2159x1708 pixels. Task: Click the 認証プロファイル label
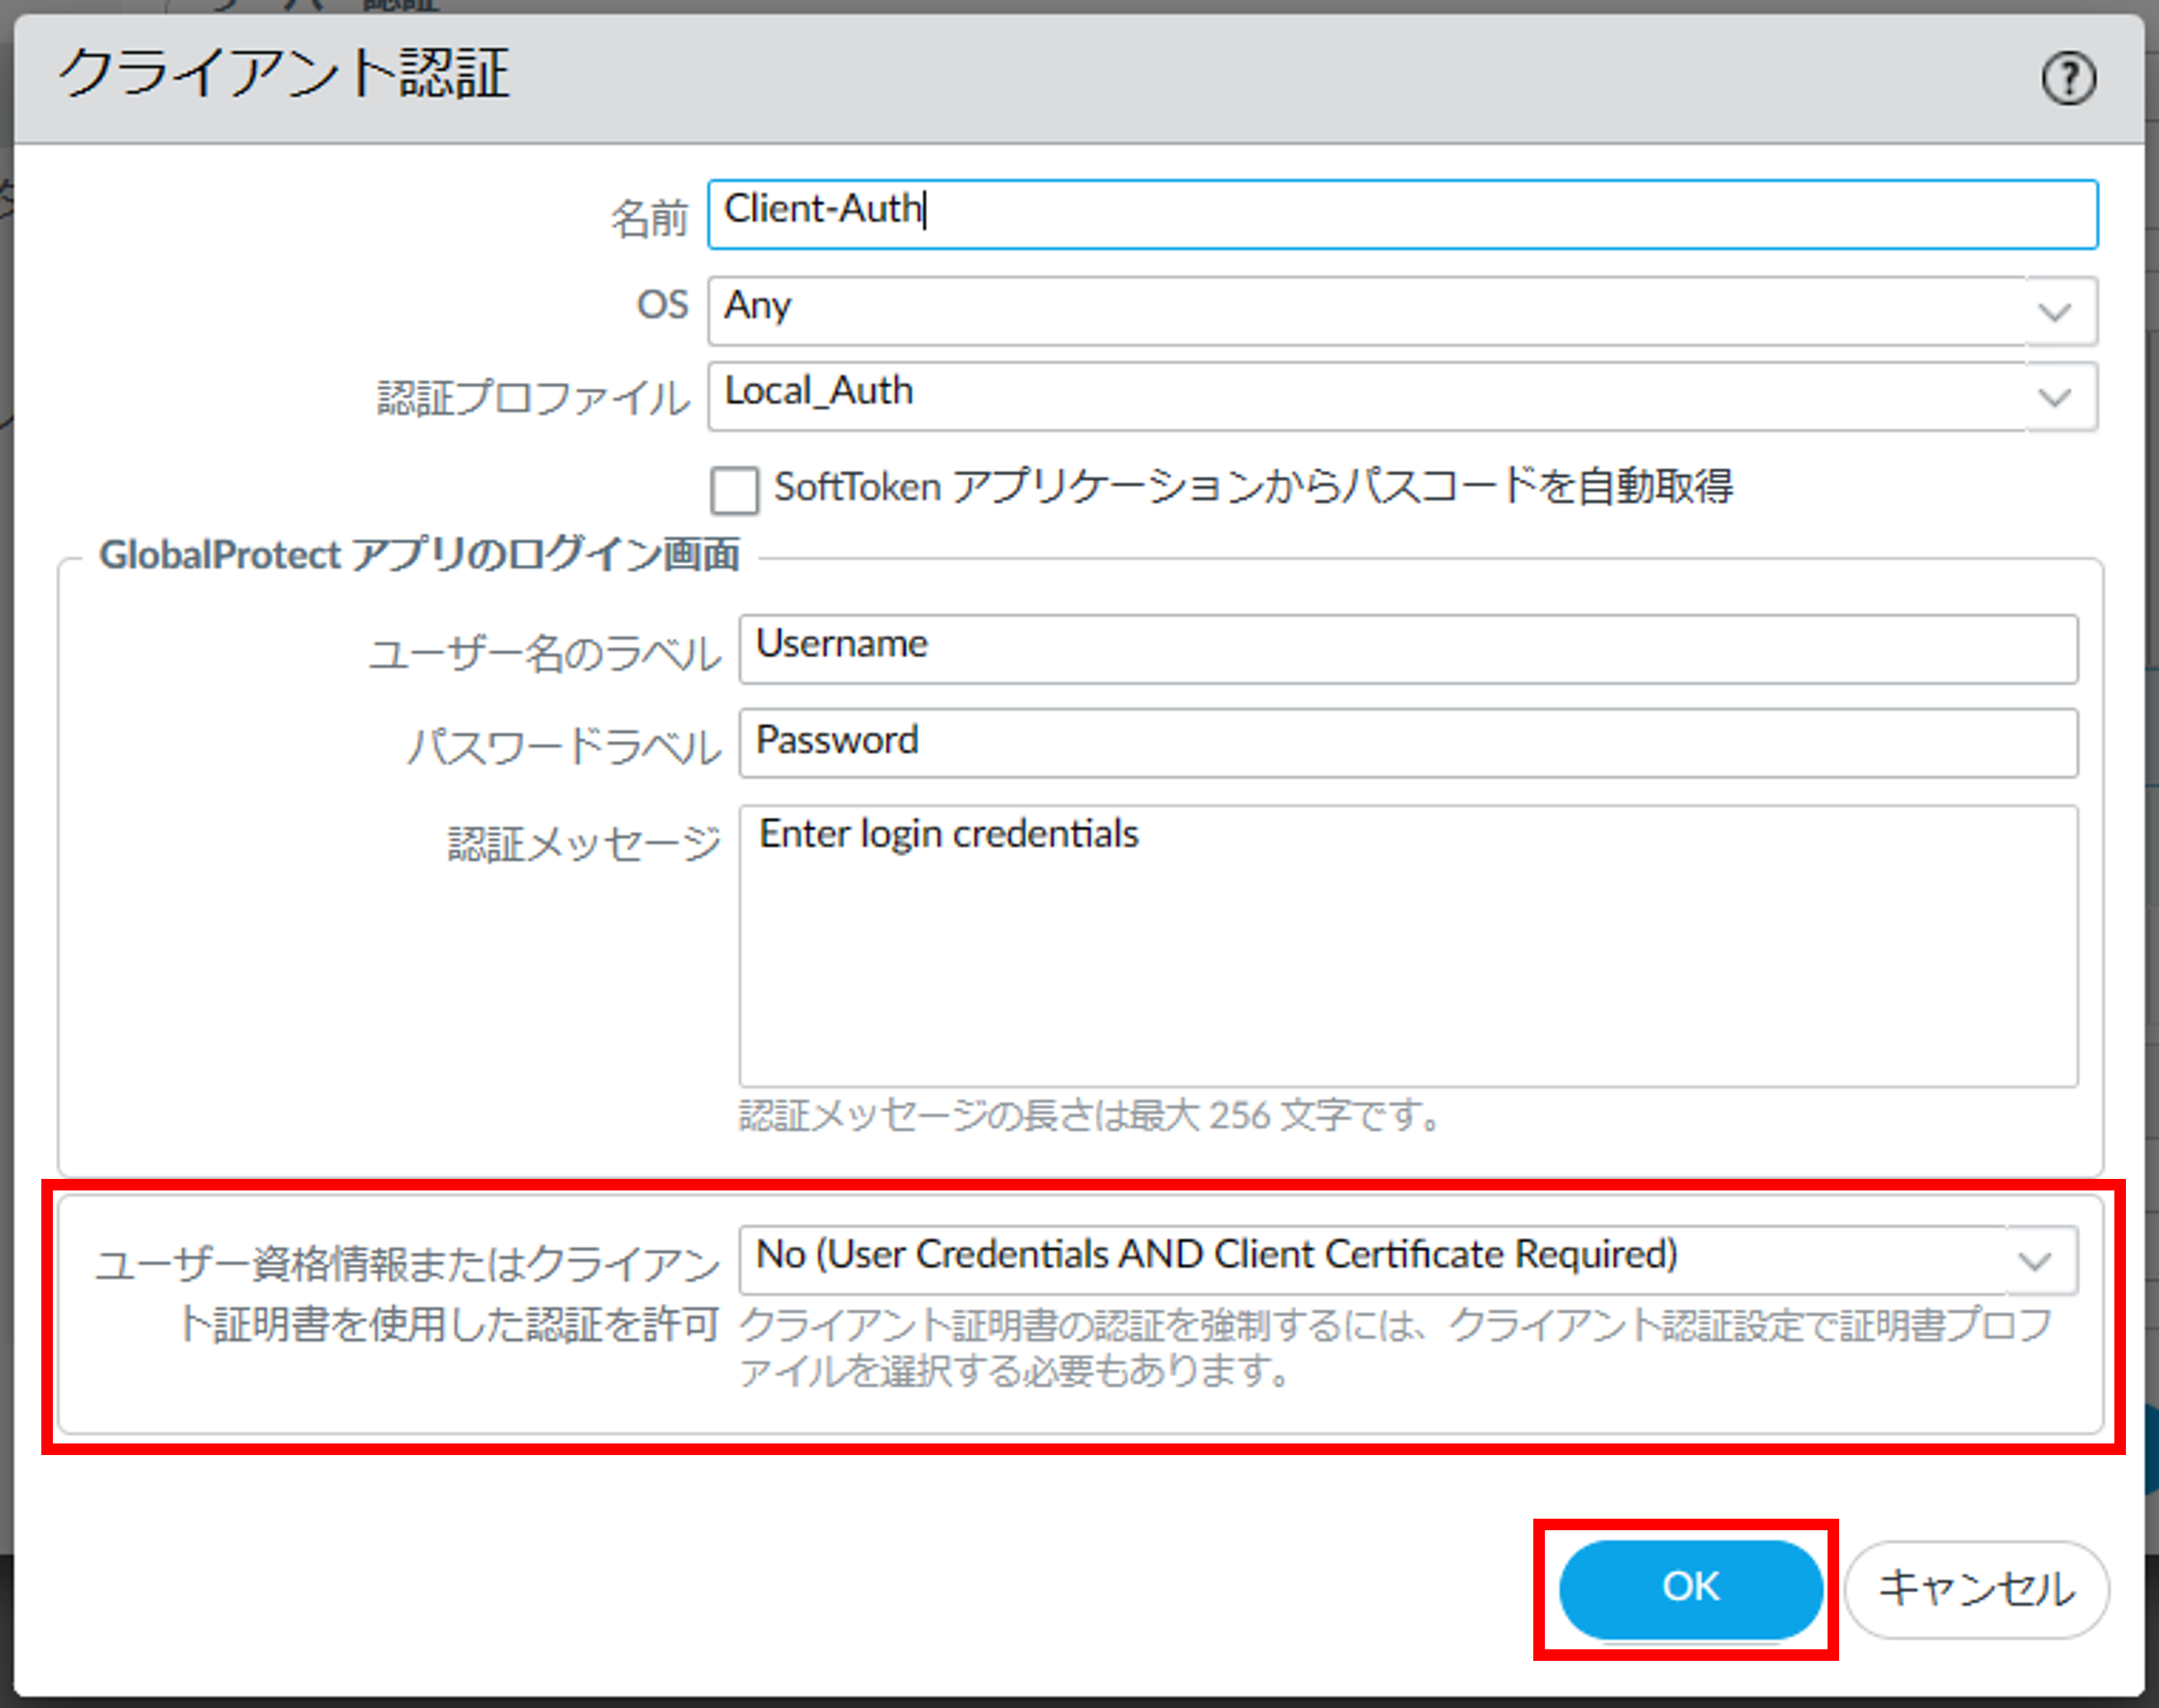coord(533,398)
